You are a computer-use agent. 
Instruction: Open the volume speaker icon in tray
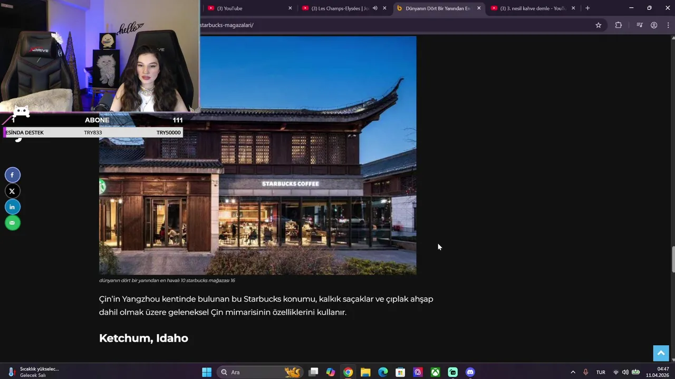click(x=625, y=372)
